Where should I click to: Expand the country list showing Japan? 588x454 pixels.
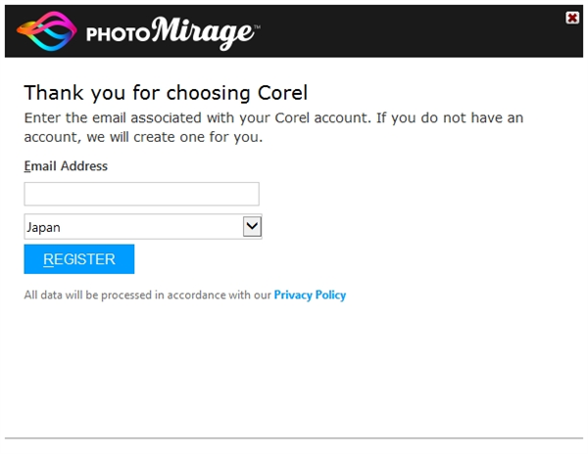(252, 226)
